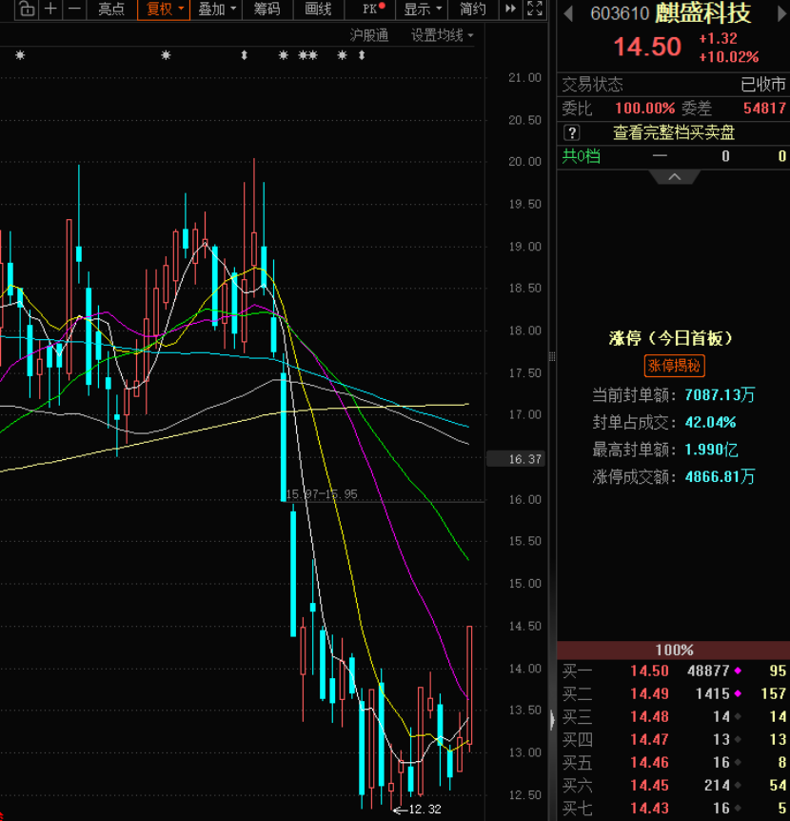Collapse order book with up chevron
This screenshot has height=821, width=790.
[675, 177]
